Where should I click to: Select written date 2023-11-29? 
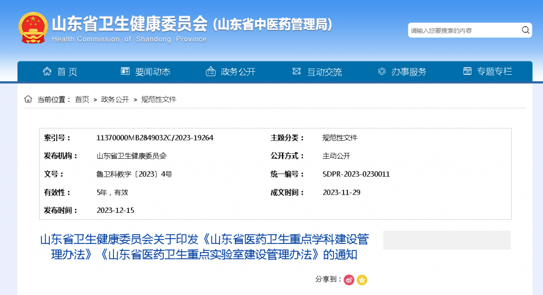pyautogui.click(x=341, y=193)
